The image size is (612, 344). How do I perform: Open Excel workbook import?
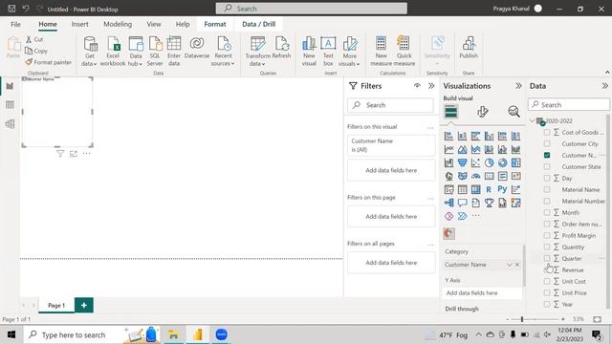coord(113,51)
